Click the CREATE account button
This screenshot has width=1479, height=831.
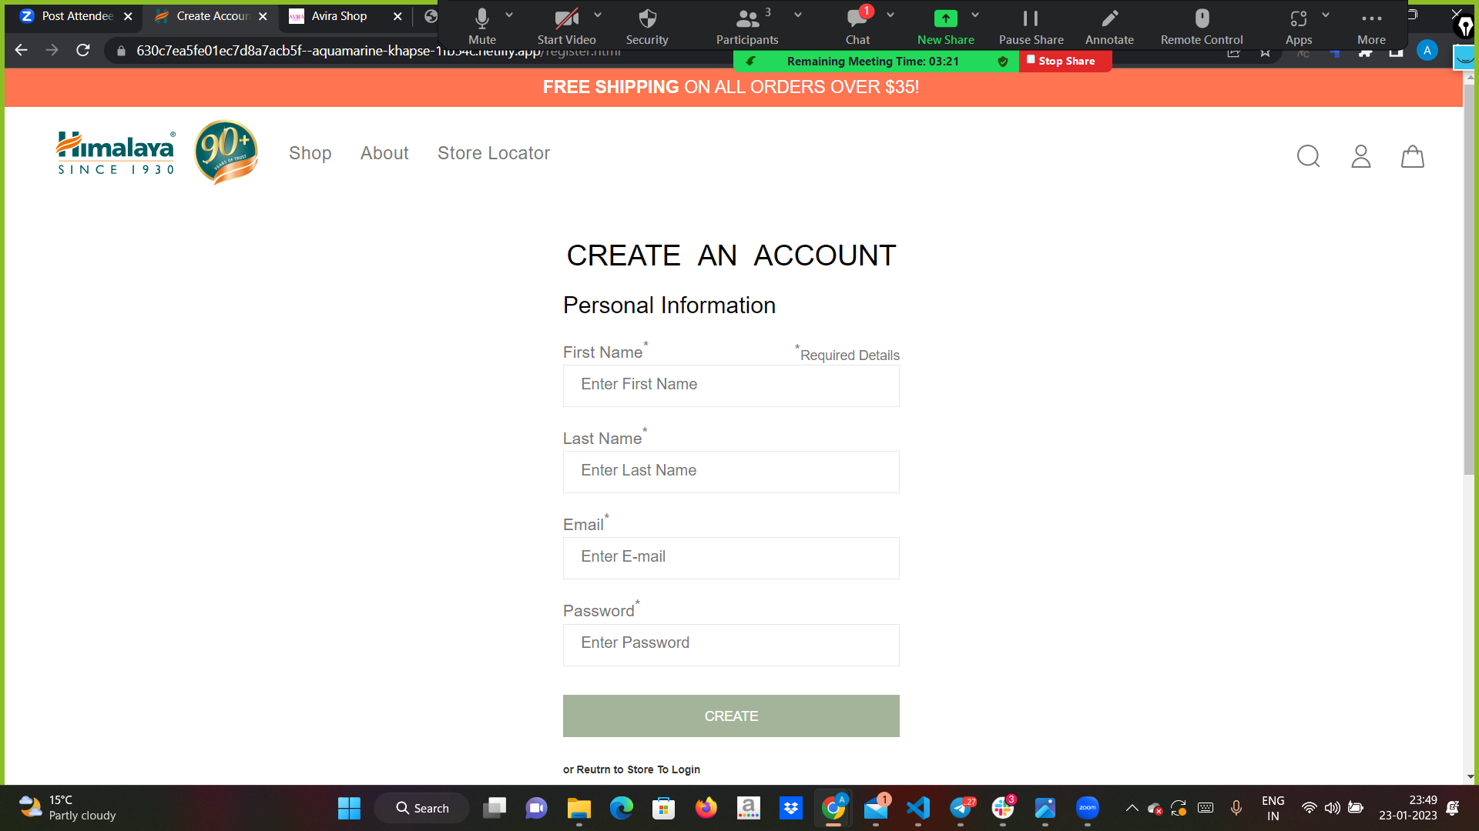(730, 716)
